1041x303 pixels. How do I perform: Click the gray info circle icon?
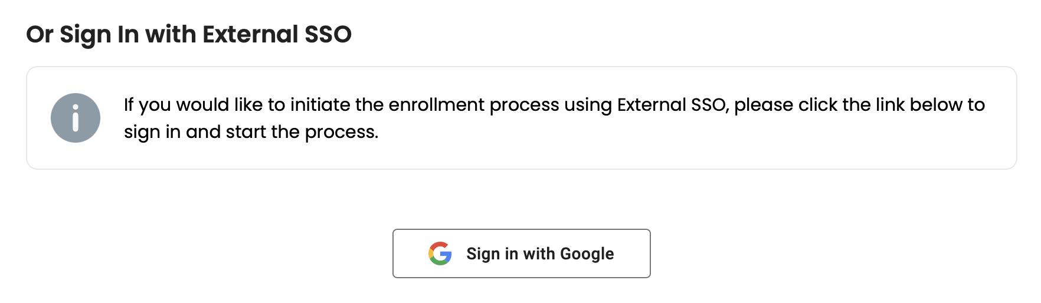(x=76, y=118)
